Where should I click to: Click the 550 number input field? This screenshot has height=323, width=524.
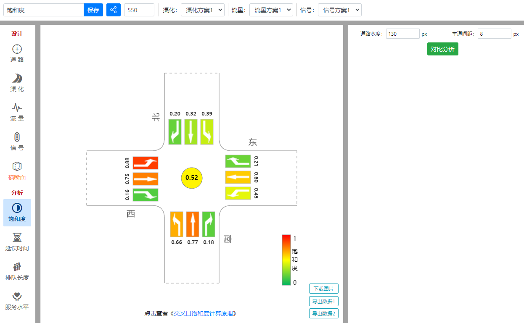coord(139,10)
